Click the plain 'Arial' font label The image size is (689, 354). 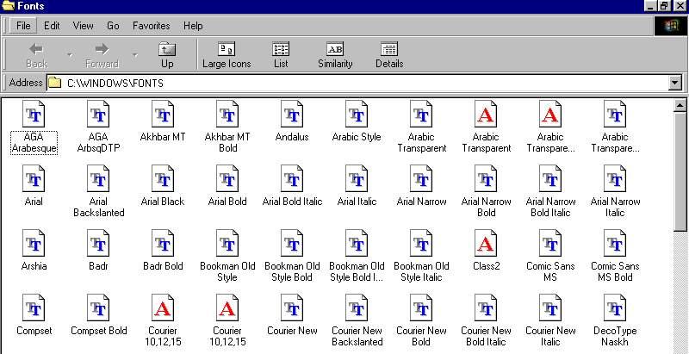[x=34, y=202]
